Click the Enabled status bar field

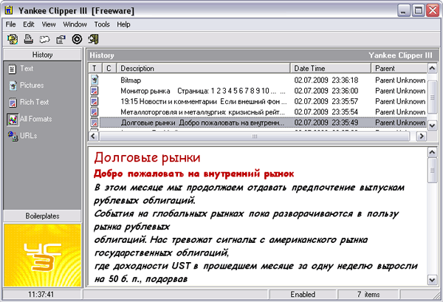303,295
